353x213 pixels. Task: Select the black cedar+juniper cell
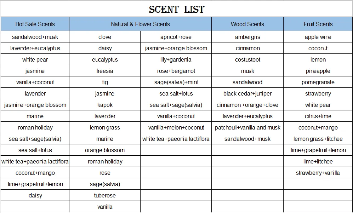pos(247,93)
